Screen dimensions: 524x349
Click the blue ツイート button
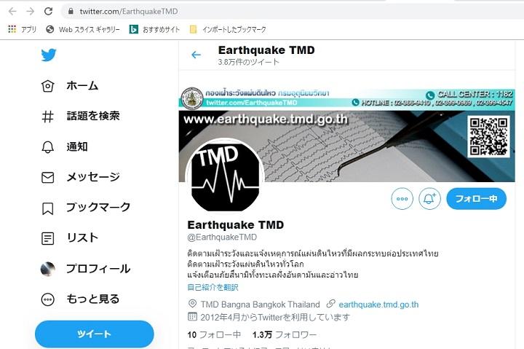(94, 334)
